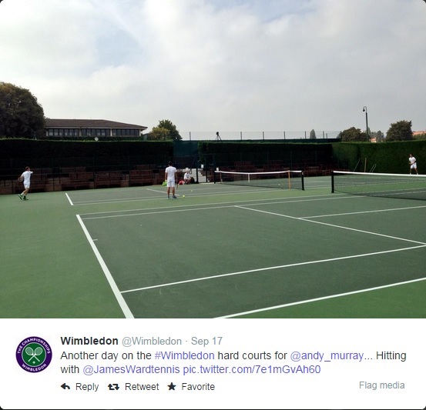The width and height of the screenshot is (426, 410).
Task: Click the player at far right court
Action: (x=413, y=164)
